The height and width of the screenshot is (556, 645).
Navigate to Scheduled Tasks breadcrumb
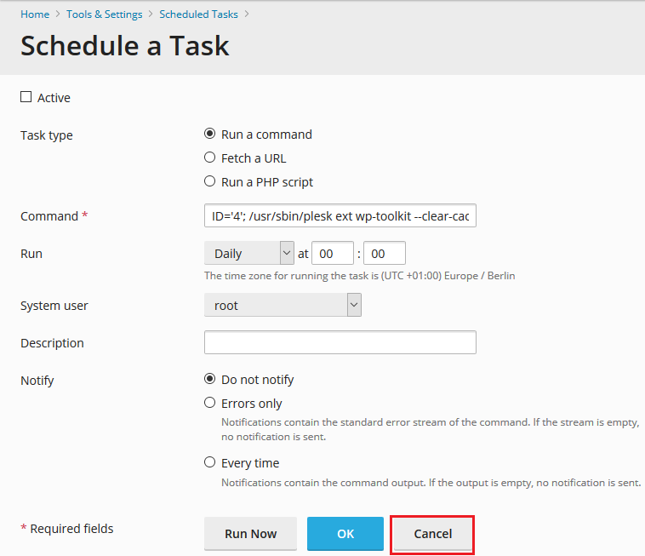coord(199,14)
